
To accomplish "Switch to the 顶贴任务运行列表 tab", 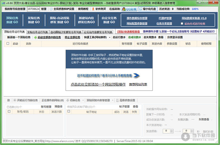I will tap(14, 32).
